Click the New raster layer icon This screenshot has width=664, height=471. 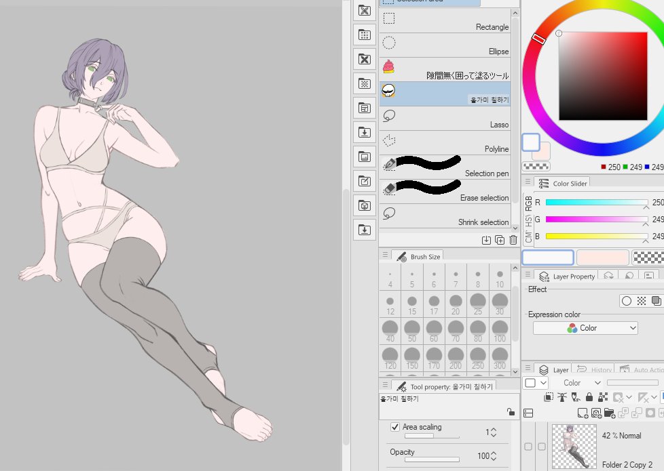(583, 413)
